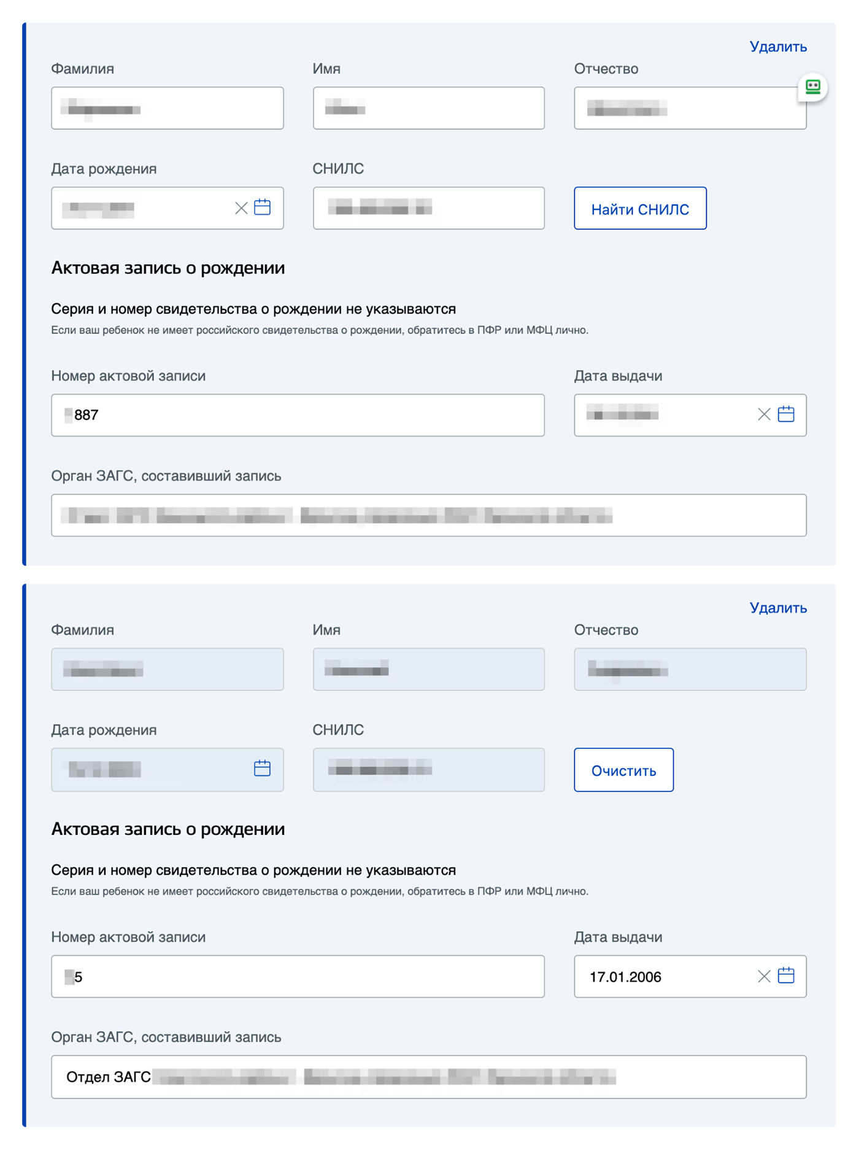The image size is (859, 1151).
Task: Open the calendar for 17.01.2006 issue date
Action: [x=785, y=975]
